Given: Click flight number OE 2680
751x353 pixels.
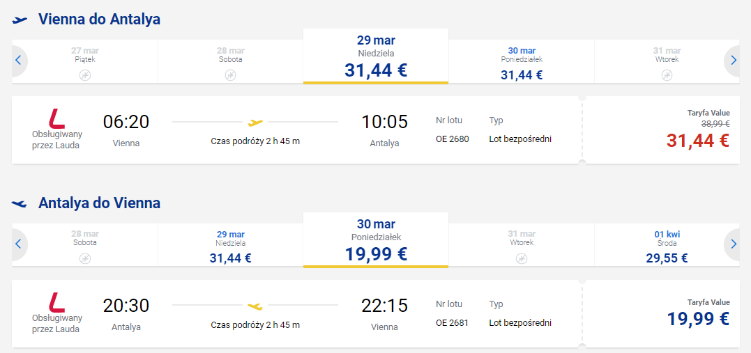Looking at the screenshot, I should pyautogui.click(x=452, y=139).
